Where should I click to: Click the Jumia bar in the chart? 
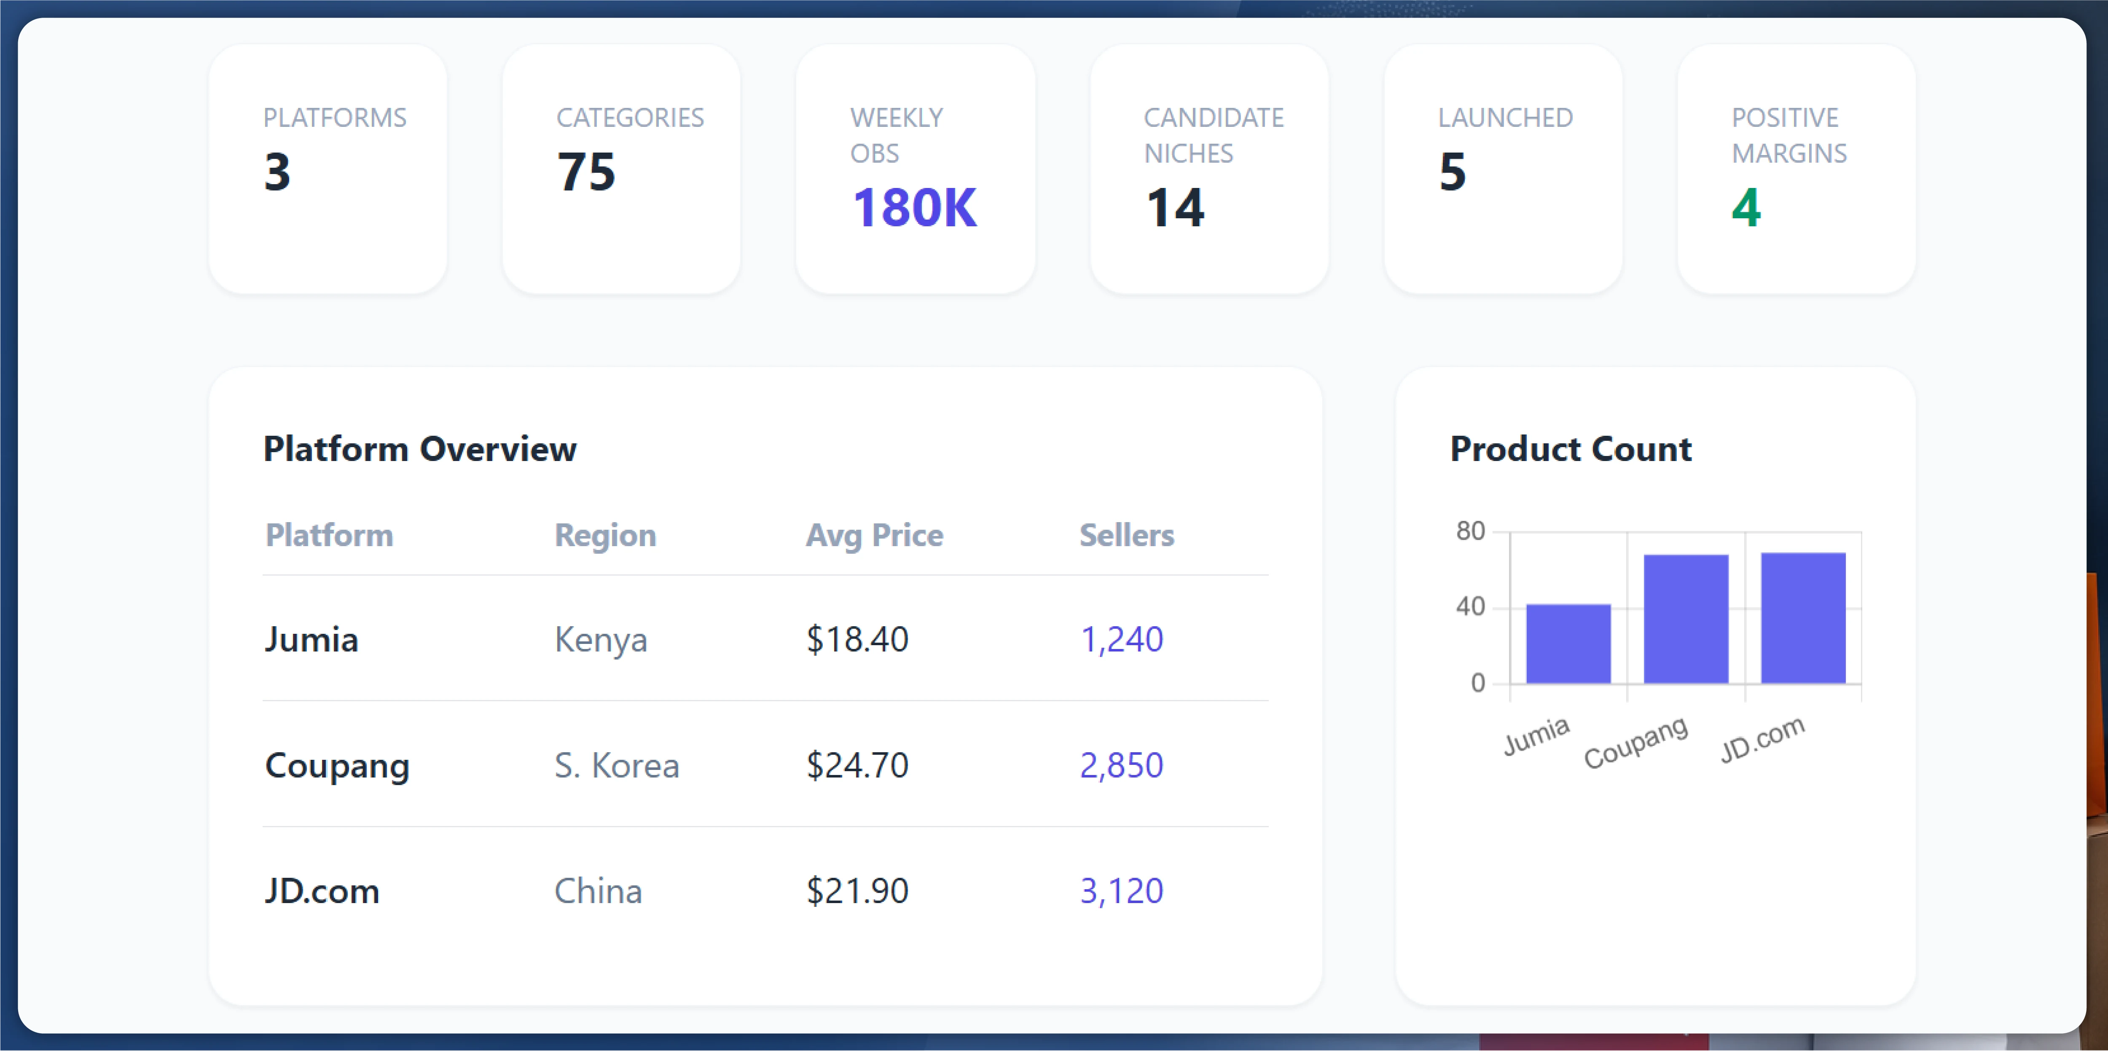pyautogui.click(x=1568, y=643)
